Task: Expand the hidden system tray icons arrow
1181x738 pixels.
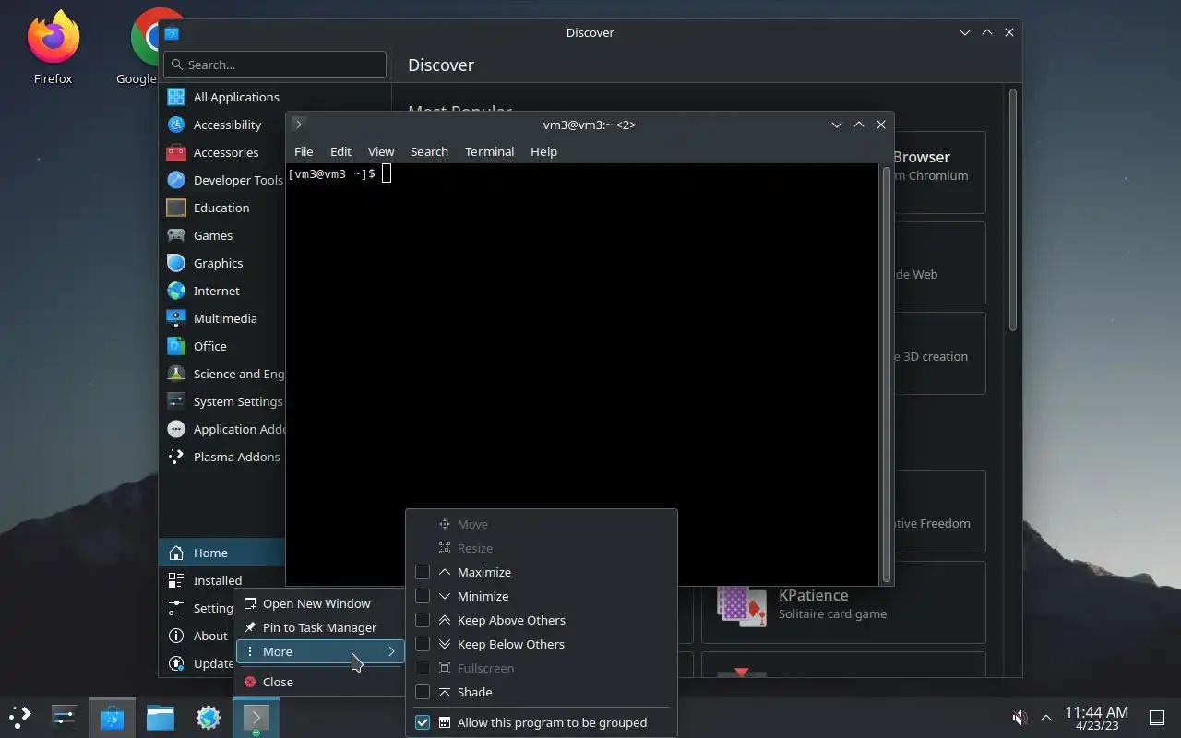Action: point(1046,718)
